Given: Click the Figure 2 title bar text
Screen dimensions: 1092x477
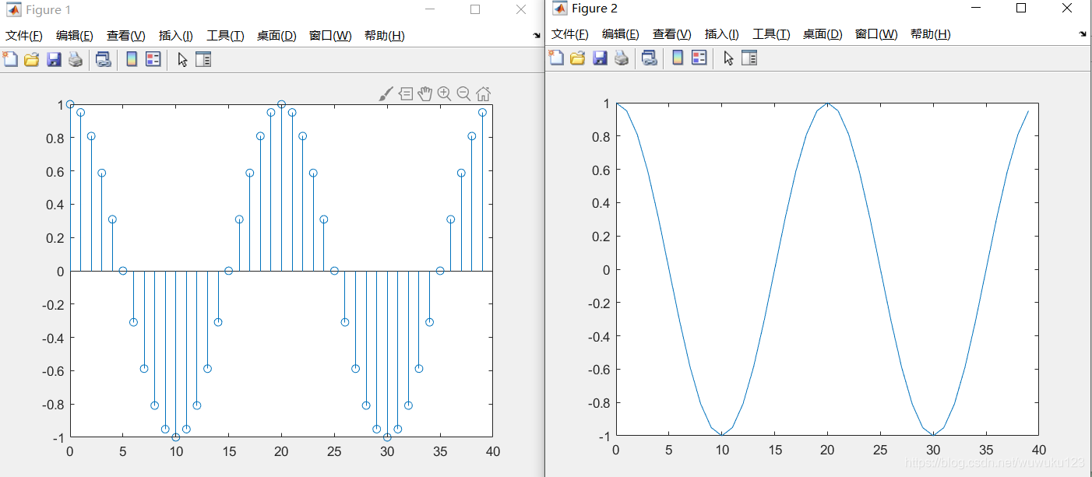Looking at the screenshot, I should coord(594,9).
